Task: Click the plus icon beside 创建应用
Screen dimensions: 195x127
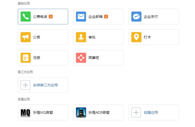Action: pyautogui.click(x=136, y=112)
